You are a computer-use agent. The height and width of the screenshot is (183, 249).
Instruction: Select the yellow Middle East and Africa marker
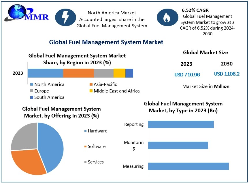(92, 91)
